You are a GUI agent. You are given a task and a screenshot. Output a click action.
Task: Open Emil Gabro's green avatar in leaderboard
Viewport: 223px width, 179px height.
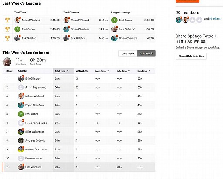[x=21, y=114]
